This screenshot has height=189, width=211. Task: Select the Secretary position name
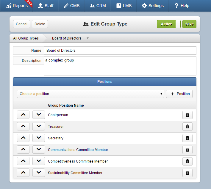[56, 138]
